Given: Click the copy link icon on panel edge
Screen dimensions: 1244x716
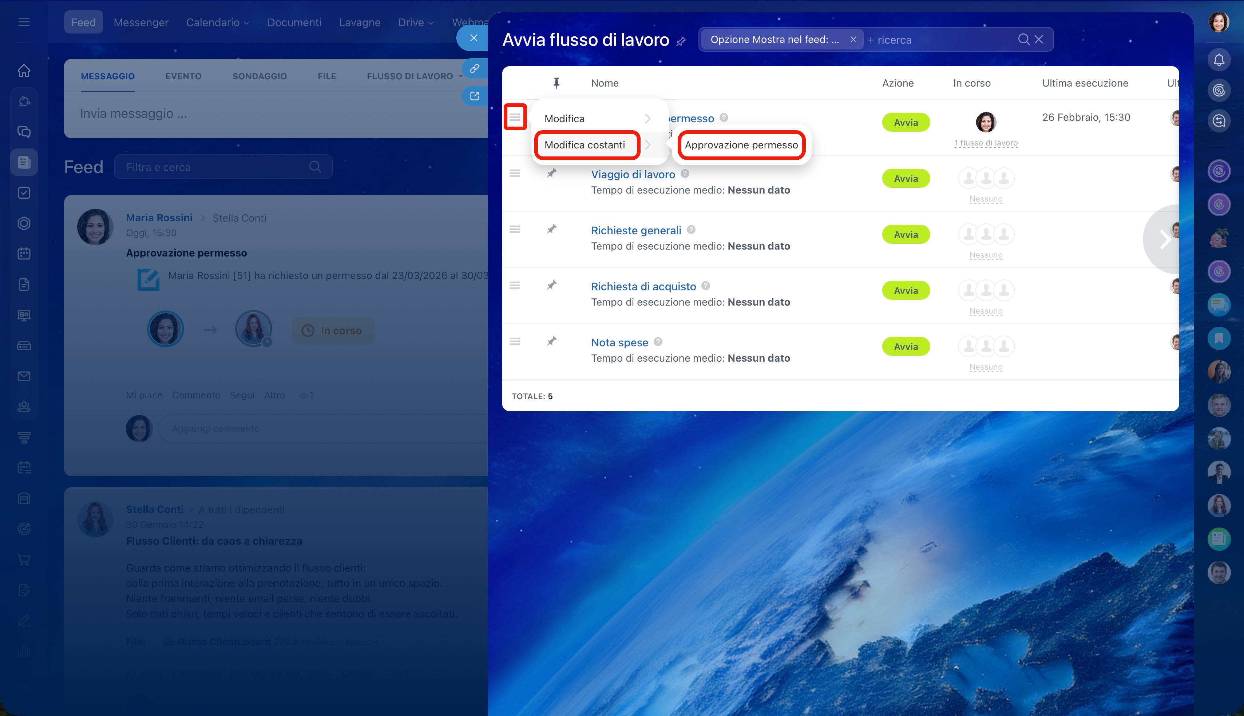Looking at the screenshot, I should (474, 68).
